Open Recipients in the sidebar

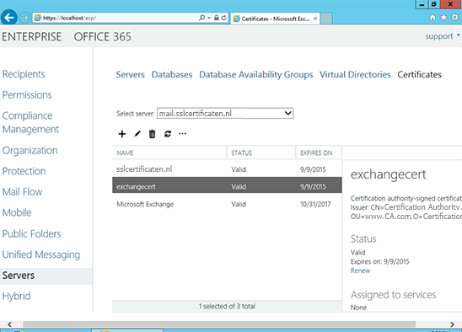coord(24,74)
